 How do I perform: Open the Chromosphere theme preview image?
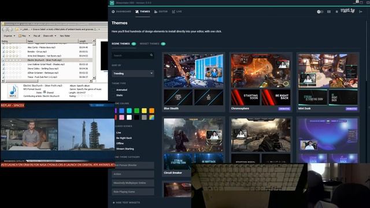pyautogui.click(x=261, y=70)
